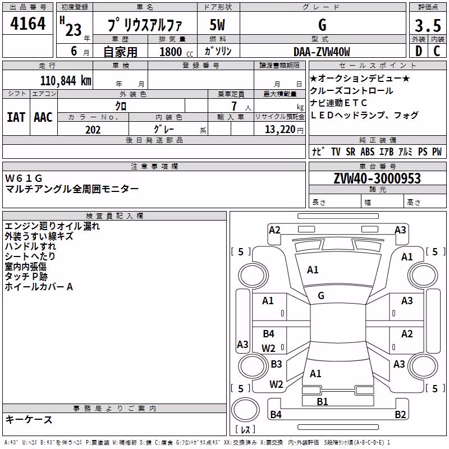Image resolution: width=449 pixels, height=449 pixels.
Task: Select the マルチアングル全周囲モニター note
Action: point(72,189)
